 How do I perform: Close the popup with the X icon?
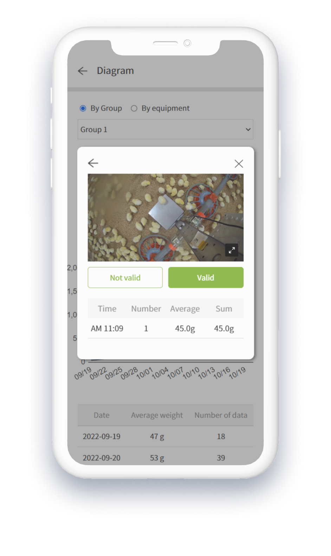(239, 164)
